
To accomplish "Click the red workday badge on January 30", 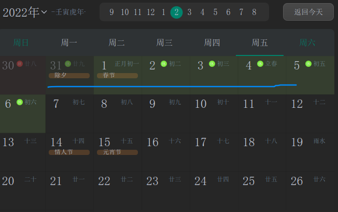I will click(20, 64).
